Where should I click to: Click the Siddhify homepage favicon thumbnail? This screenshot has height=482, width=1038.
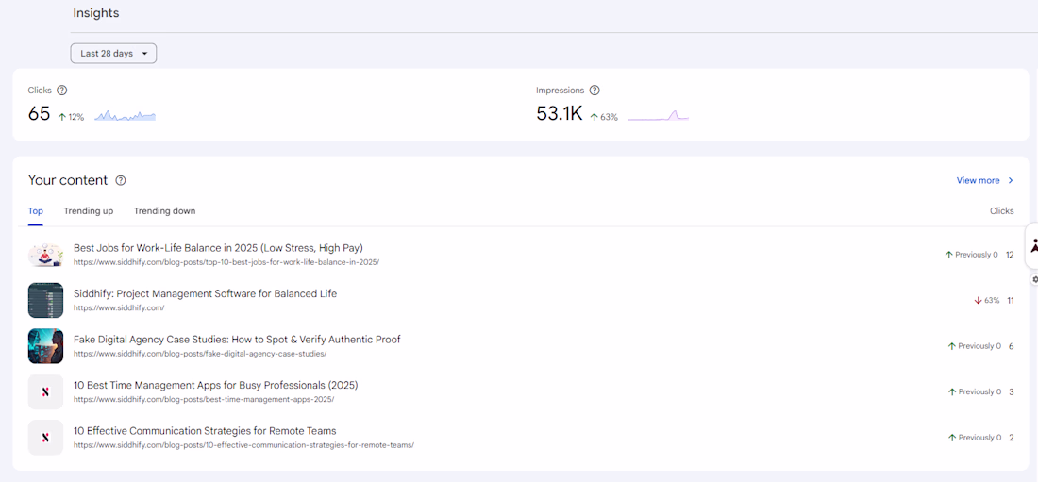[45, 300]
